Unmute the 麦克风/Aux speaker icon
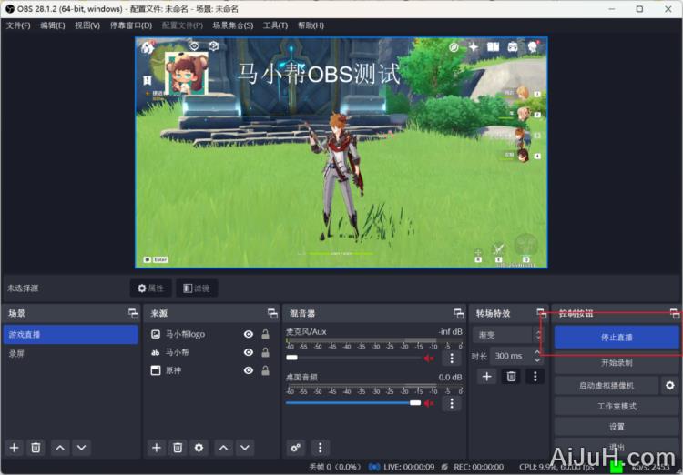 click(x=429, y=358)
